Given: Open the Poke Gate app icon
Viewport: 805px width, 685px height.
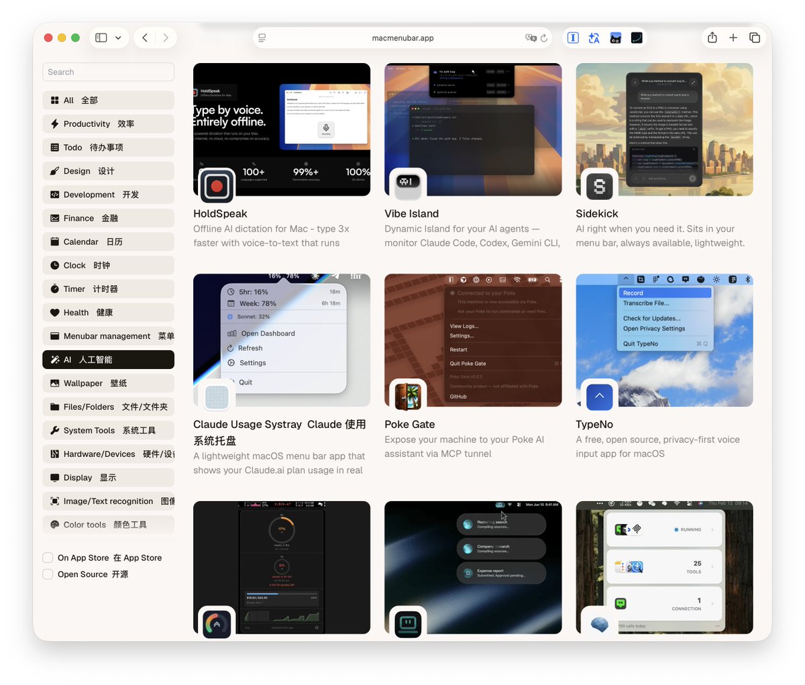Looking at the screenshot, I should click(x=408, y=397).
